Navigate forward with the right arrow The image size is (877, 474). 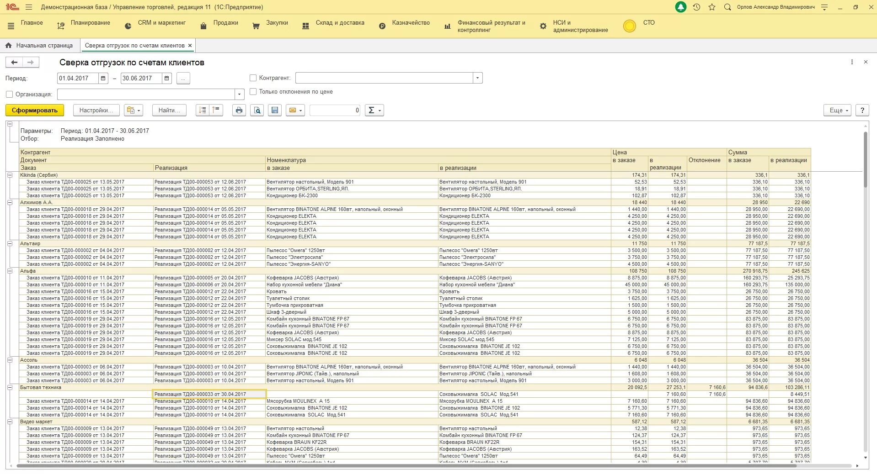pos(31,63)
